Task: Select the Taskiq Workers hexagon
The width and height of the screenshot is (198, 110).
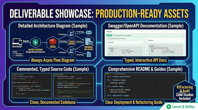Action: (71, 43)
